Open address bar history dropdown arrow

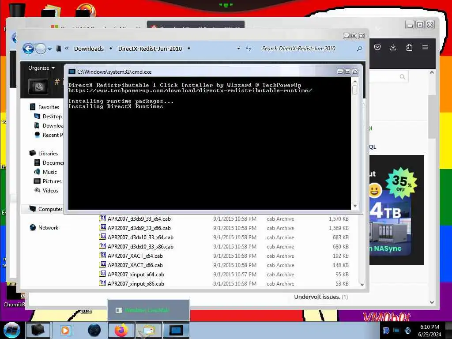point(238,49)
